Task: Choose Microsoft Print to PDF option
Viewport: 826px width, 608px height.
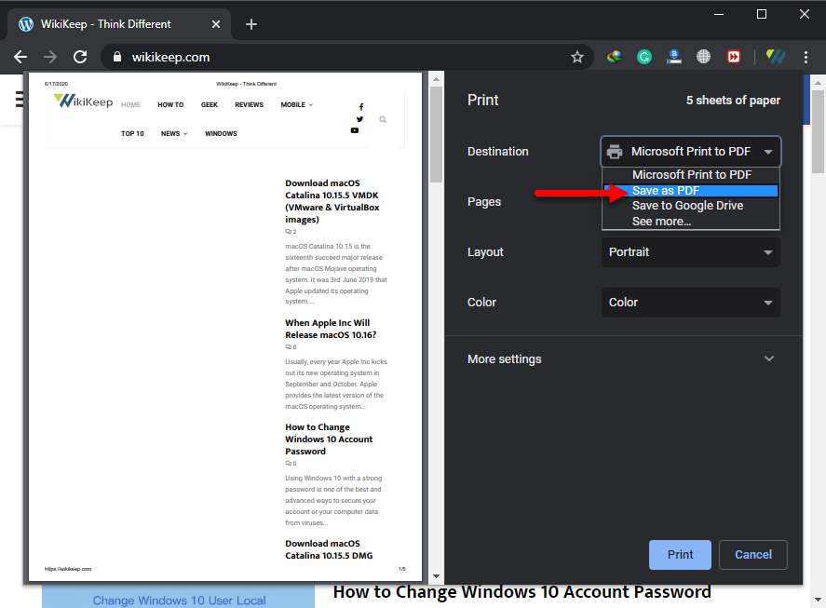Action: tap(691, 175)
